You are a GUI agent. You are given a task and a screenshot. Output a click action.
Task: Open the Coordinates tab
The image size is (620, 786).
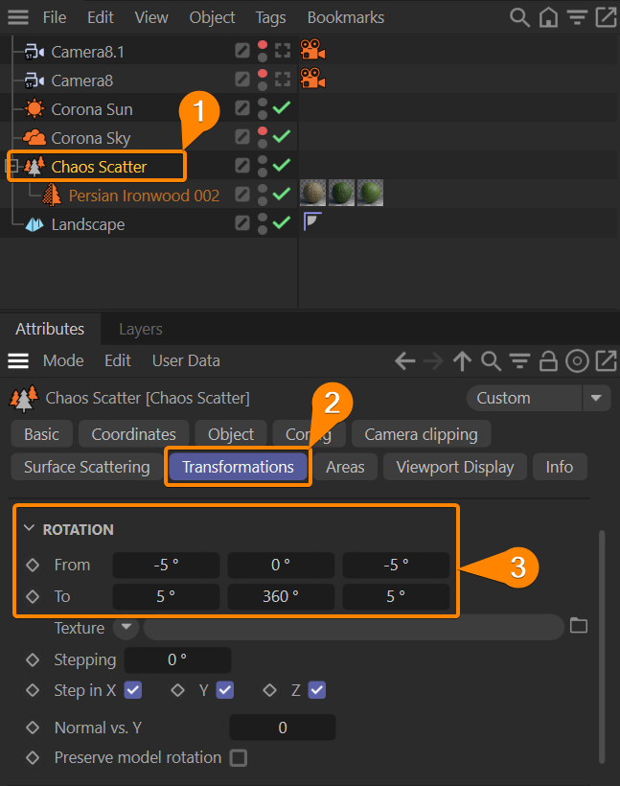(x=134, y=434)
